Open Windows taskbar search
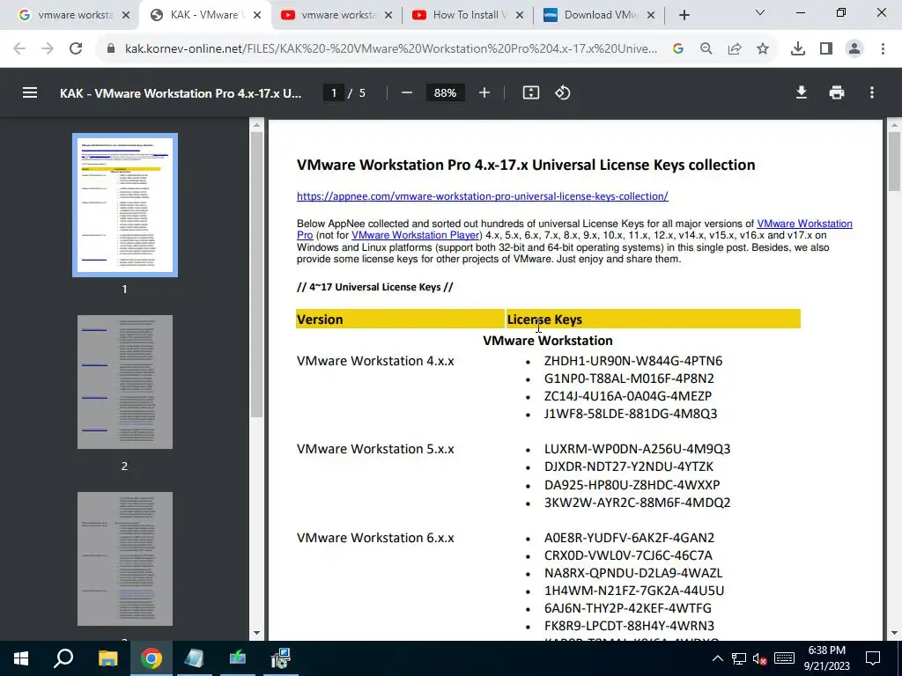Image resolution: width=902 pixels, height=676 pixels. pyautogui.click(x=63, y=658)
